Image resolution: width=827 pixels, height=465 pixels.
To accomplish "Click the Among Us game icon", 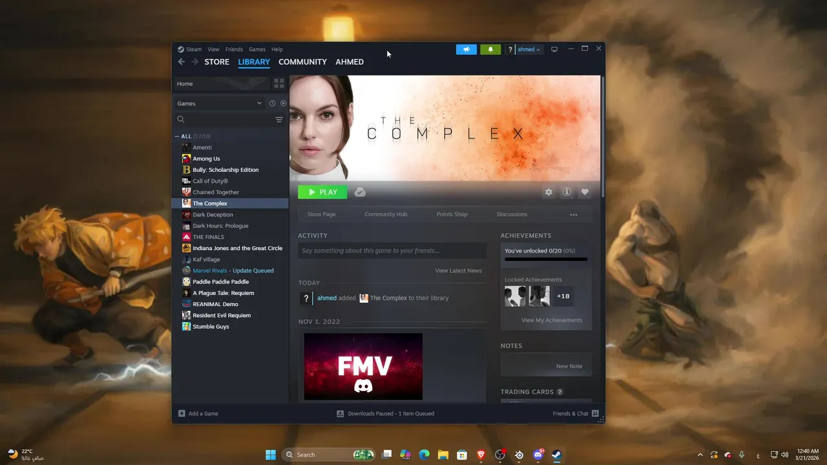I will [x=186, y=158].
